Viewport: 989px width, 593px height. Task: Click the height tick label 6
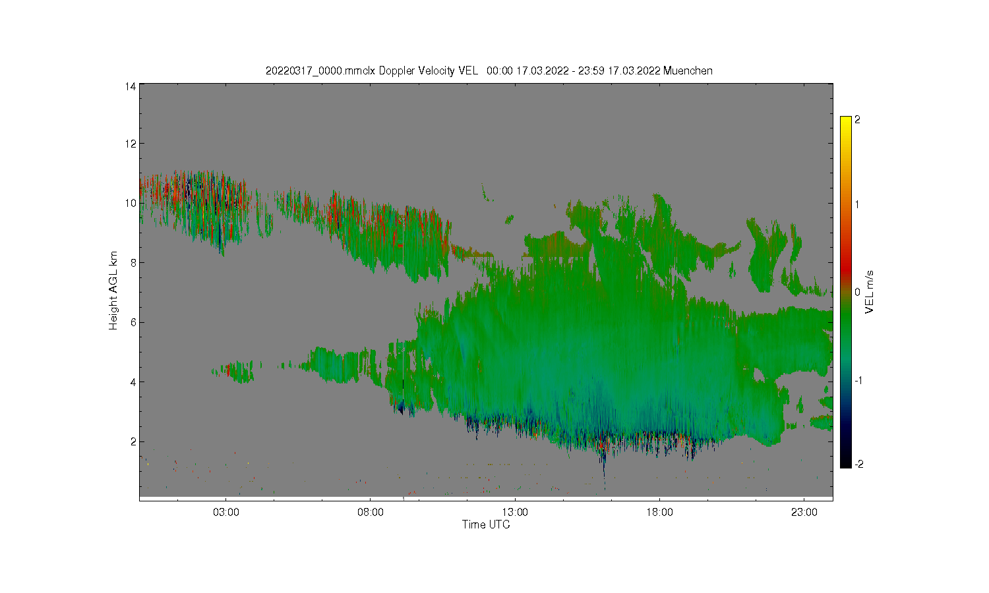tap(133, 322)
